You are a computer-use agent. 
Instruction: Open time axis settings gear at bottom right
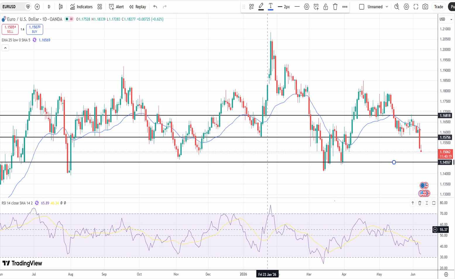446,274
